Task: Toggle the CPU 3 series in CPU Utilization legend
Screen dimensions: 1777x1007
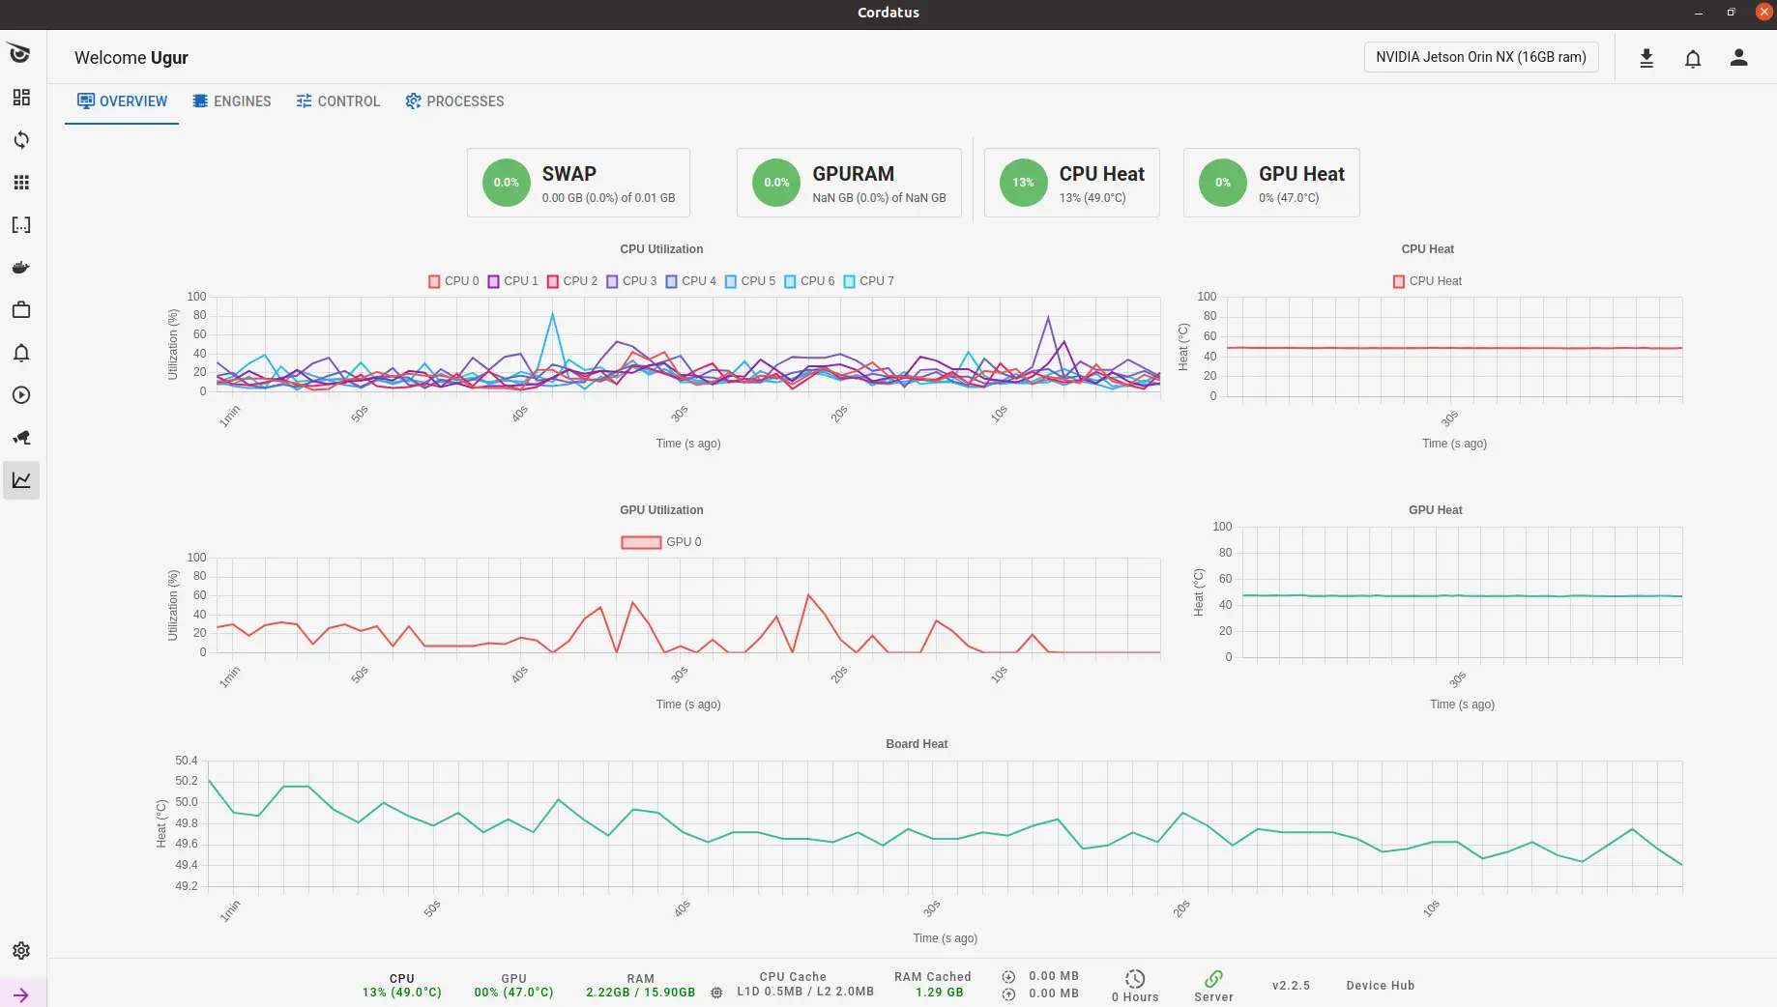Action: [631, 281]
